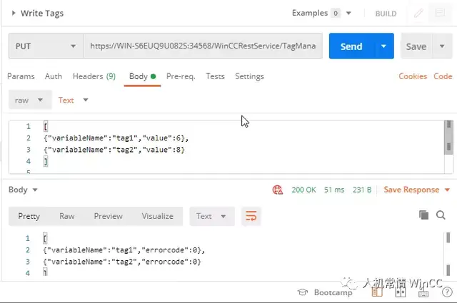This screenshot has width=457, height=303.
Task: Switch two-pane layout view icon
Action: click(x=401, y=292)
